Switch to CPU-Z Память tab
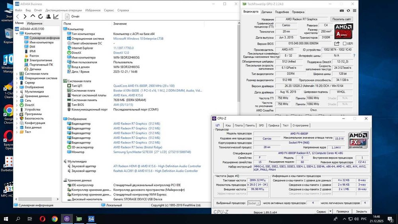398x224 pixels. [250, 125]
